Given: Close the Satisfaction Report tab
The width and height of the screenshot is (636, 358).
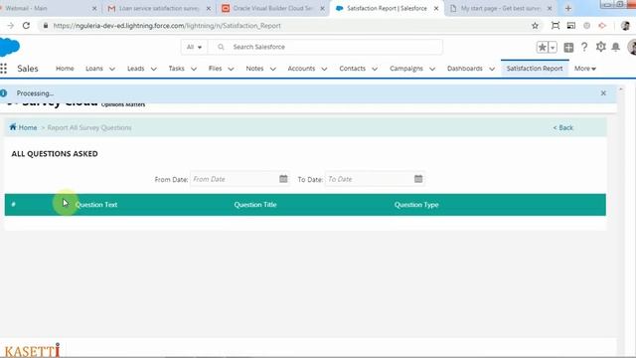Looking at the screenshot, I should (x=436, y=8).
